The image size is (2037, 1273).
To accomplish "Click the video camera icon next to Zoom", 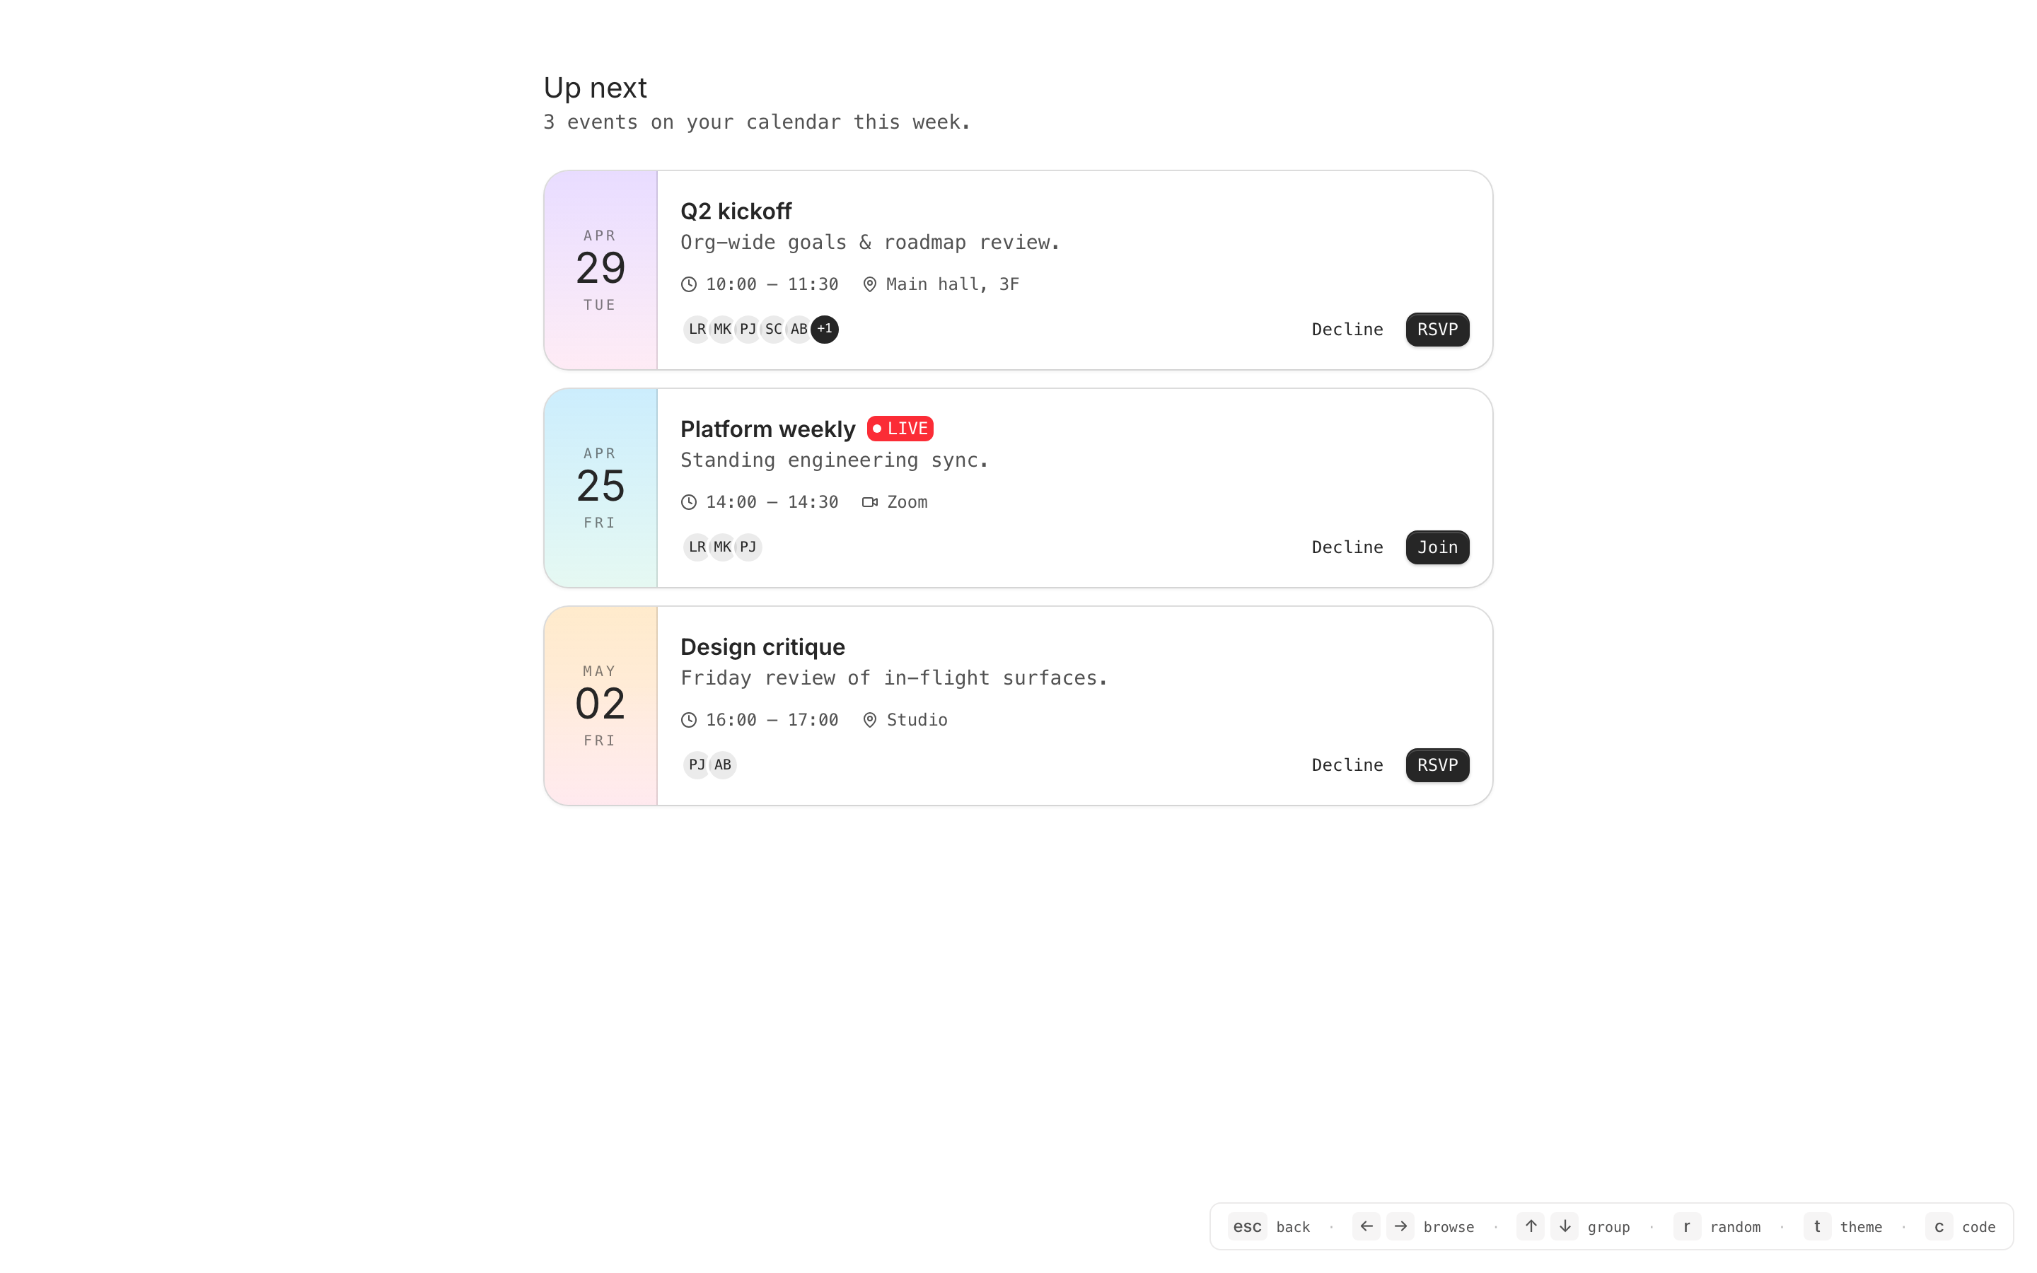I will (869, 503).
